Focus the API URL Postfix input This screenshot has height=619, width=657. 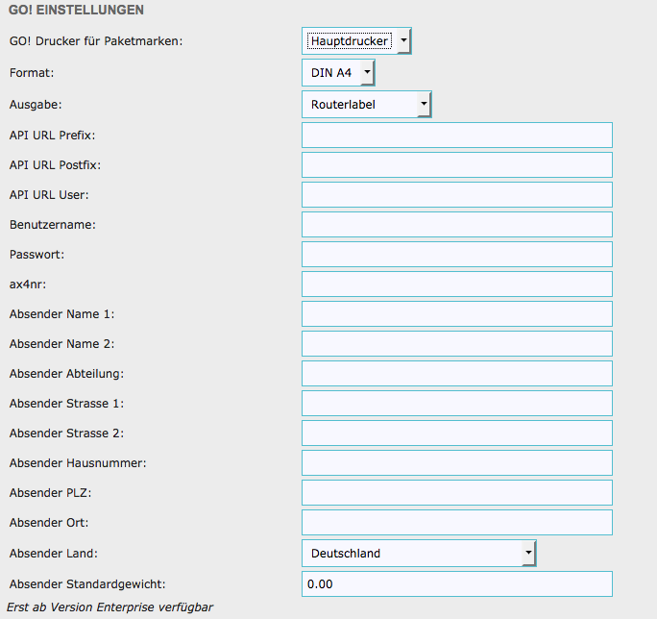pos(456,165)
